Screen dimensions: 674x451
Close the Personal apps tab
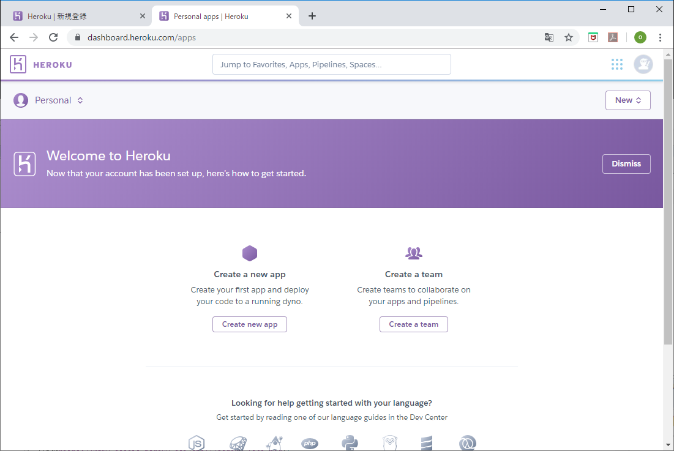289,16
